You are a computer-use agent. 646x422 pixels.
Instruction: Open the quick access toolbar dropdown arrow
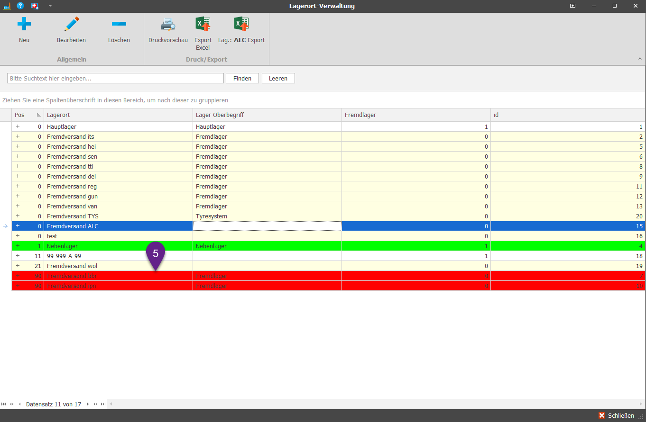pyautogui.click(x=50, y=6)
